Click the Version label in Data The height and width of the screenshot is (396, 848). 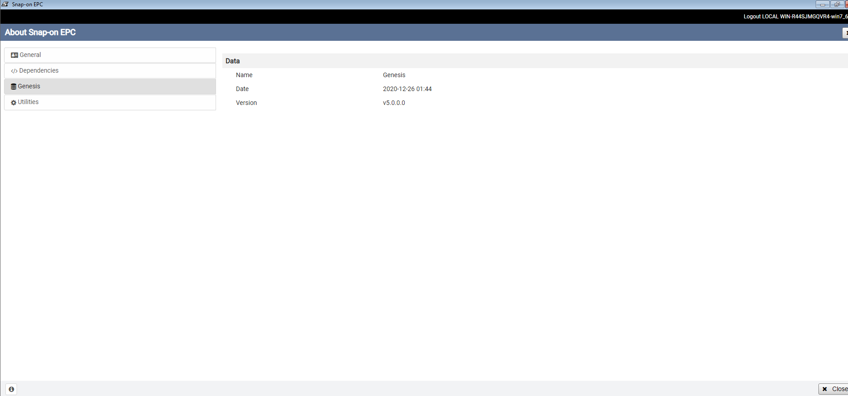point(246,103)
